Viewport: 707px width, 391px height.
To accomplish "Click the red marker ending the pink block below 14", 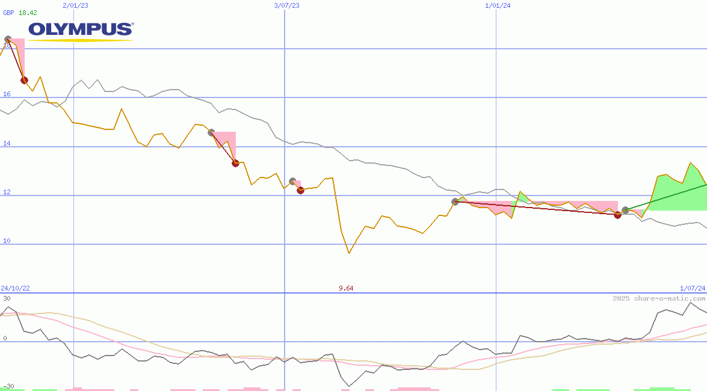I will tap(235, 163).
